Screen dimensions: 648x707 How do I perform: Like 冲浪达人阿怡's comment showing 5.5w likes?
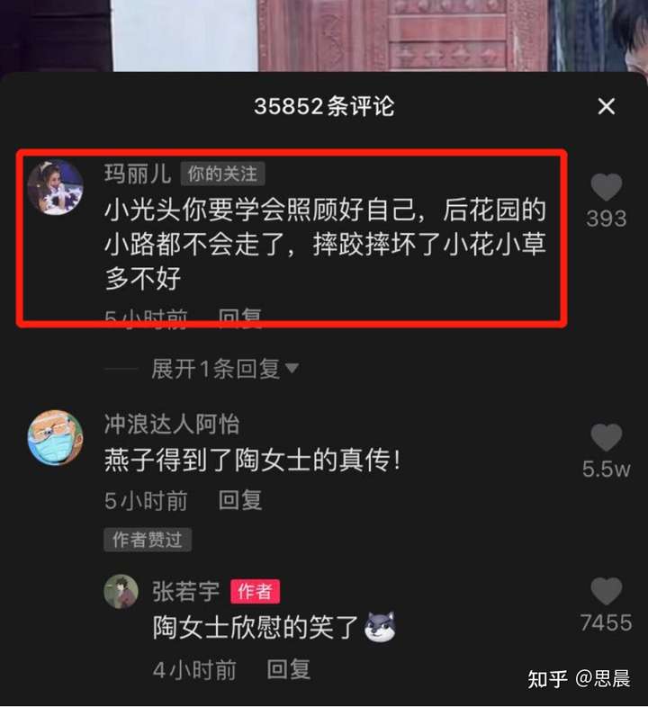(x=606, y=437)
